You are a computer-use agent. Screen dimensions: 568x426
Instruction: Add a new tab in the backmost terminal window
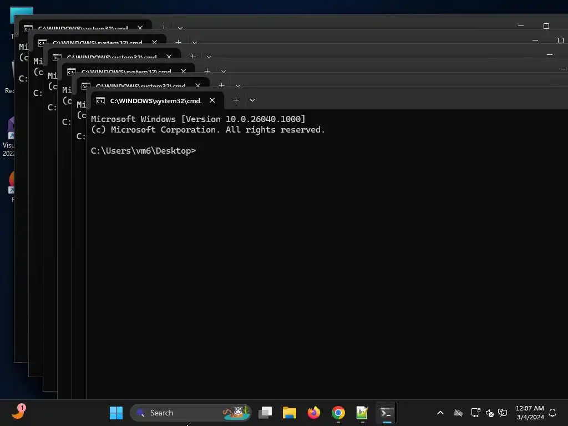click(164, 28)
